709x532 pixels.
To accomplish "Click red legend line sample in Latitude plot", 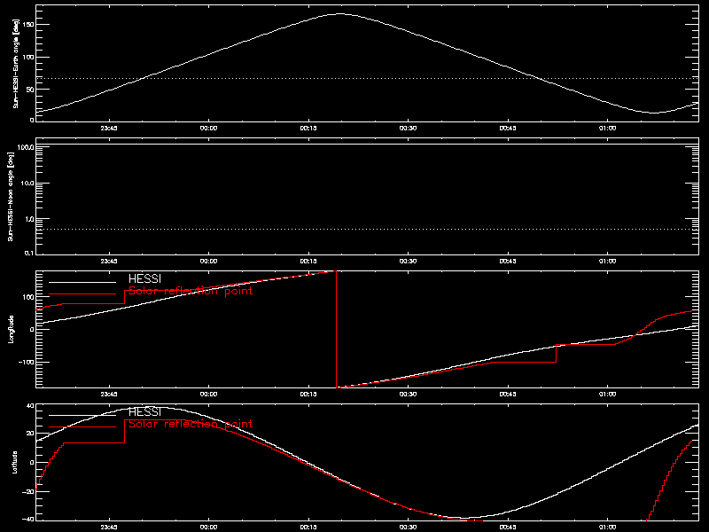I will point(82,427).
